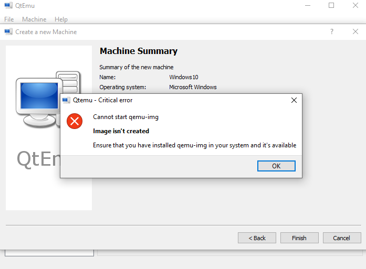The height and width of the screenshot is (269, 366).
Task: Click the Create a new Machine window icon
Action: [x=8, y=31]
